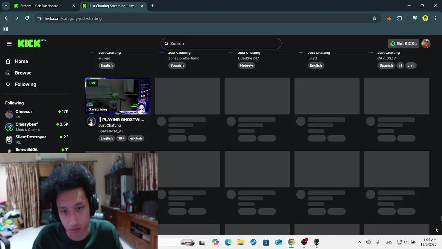Close the Stream - Kick Dashboard tab
This screenshot has width=442, height=249.
[x=74, y=6]
